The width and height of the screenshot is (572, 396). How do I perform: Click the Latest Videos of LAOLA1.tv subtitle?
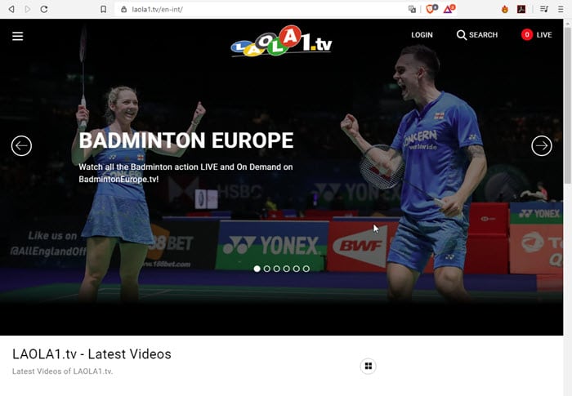tap(62, 372)
